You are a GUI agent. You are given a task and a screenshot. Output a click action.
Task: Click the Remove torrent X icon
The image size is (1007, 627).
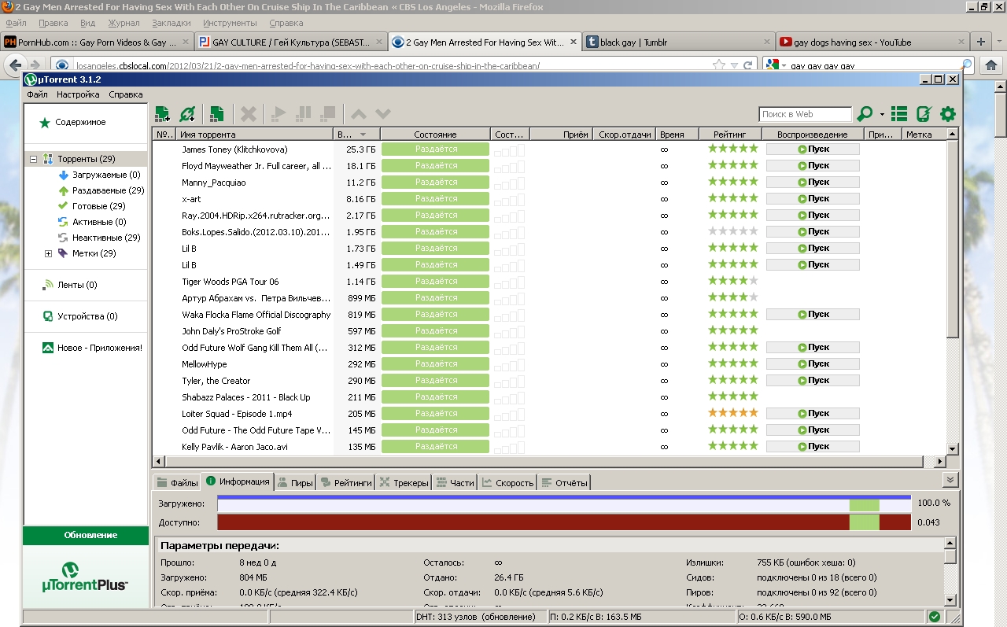click(x=248, y=114)
